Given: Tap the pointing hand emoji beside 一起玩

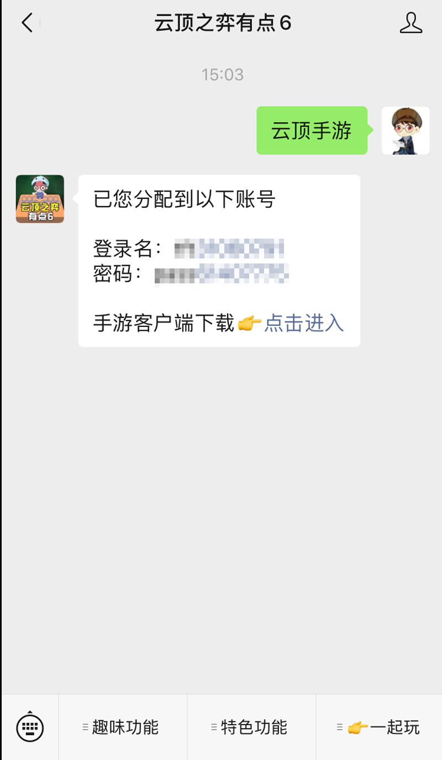Looking at the screenshot, I should click(x=358, y=727).
